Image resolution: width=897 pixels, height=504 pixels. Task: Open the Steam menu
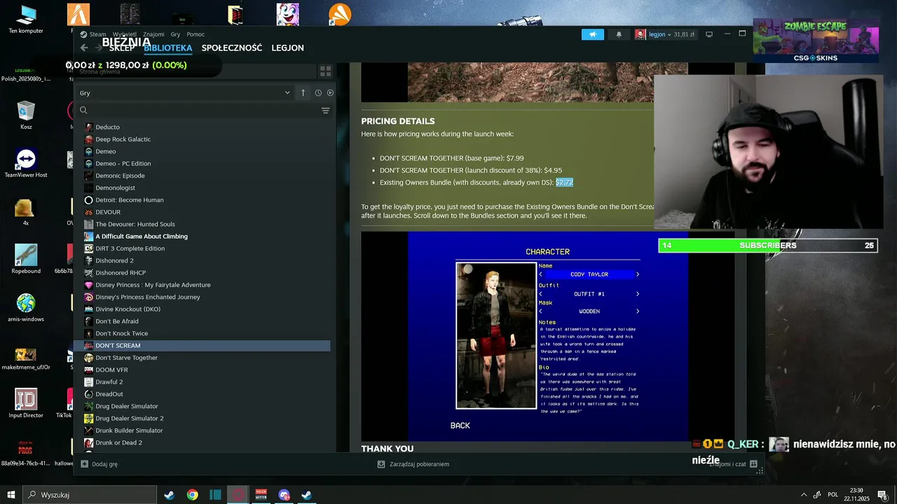pos(98,34)
